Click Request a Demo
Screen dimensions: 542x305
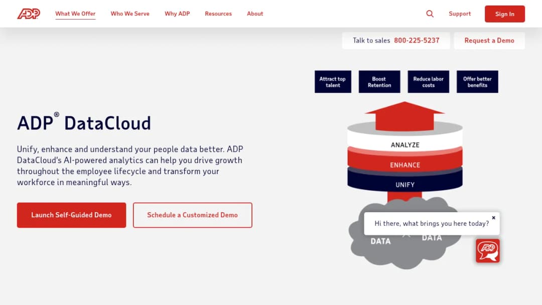[x=489, y=41]
